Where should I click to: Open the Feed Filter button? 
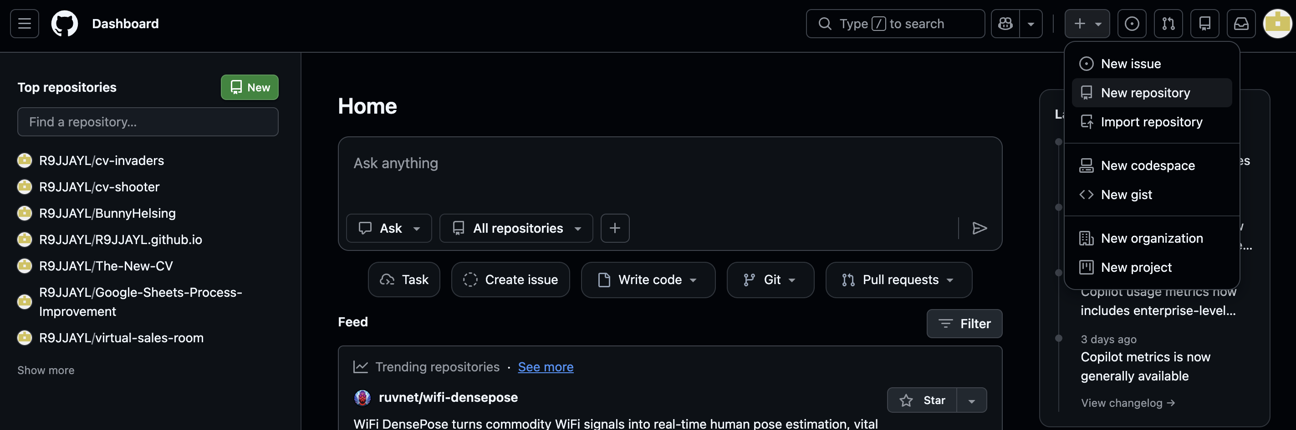click(x=964, y=324)
